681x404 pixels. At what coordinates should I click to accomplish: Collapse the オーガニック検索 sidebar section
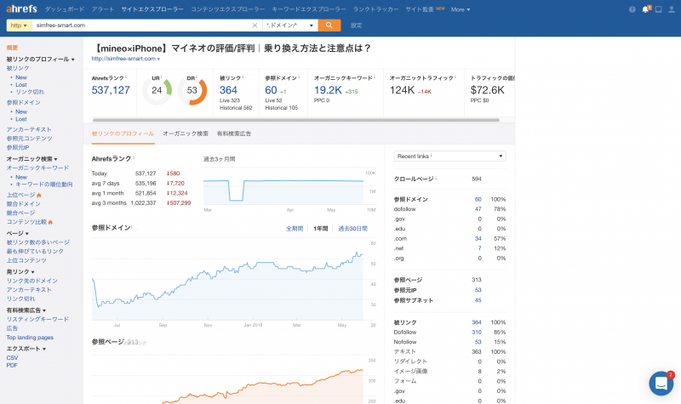tap(31, 159)
